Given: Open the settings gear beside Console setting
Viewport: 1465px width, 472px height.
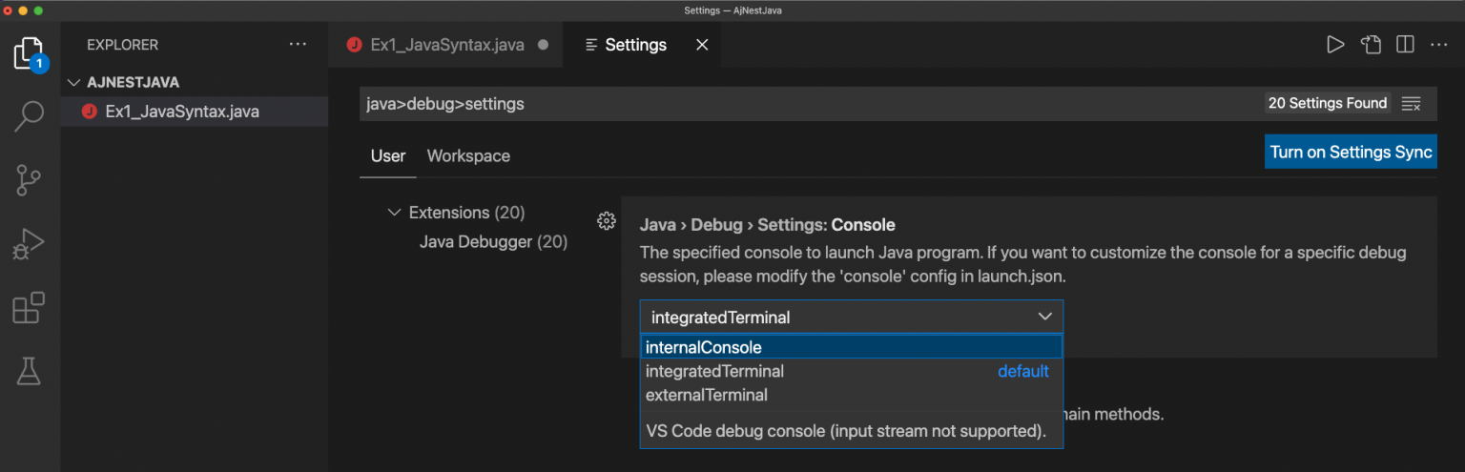Looking at the screenshot, I should coord(606,221).
